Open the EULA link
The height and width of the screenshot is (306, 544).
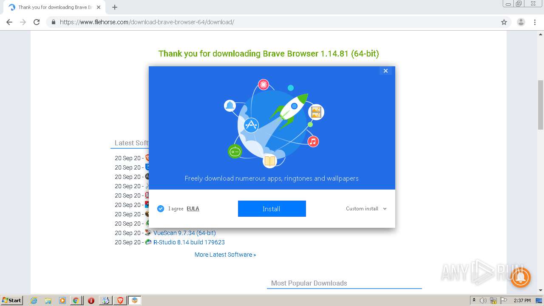193,209
